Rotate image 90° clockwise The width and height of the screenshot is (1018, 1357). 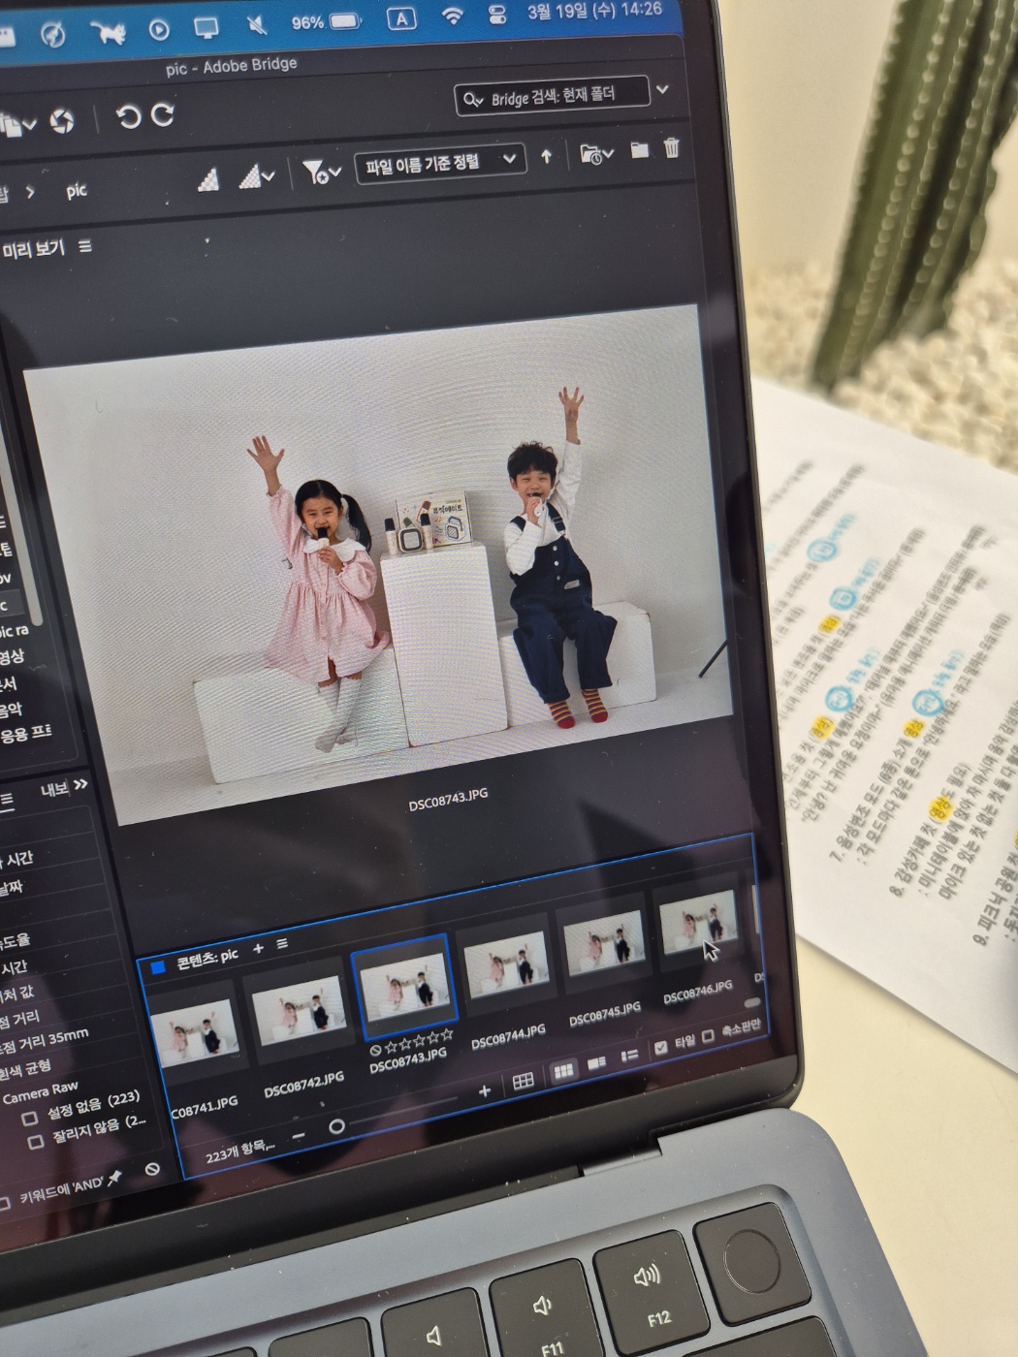tap(163, 115)
